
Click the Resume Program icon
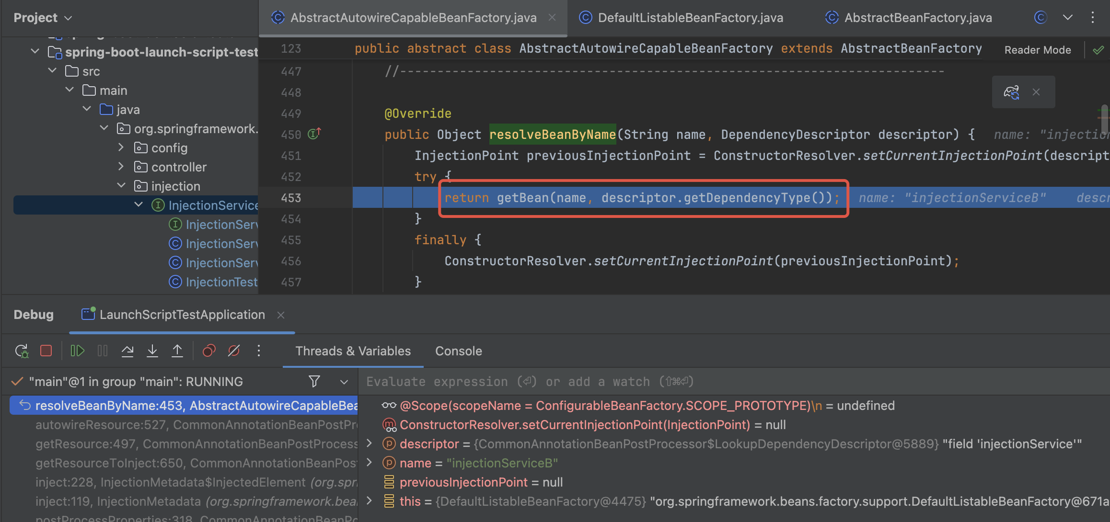coord(77,351)
